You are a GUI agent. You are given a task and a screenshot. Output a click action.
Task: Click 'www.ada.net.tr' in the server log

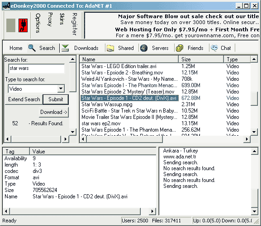180,157
